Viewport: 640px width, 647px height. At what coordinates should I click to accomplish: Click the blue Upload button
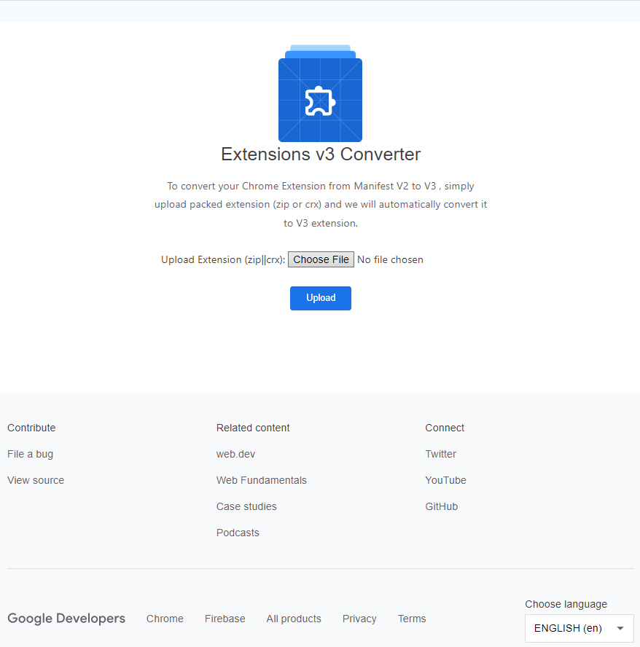tap(321, 298)
